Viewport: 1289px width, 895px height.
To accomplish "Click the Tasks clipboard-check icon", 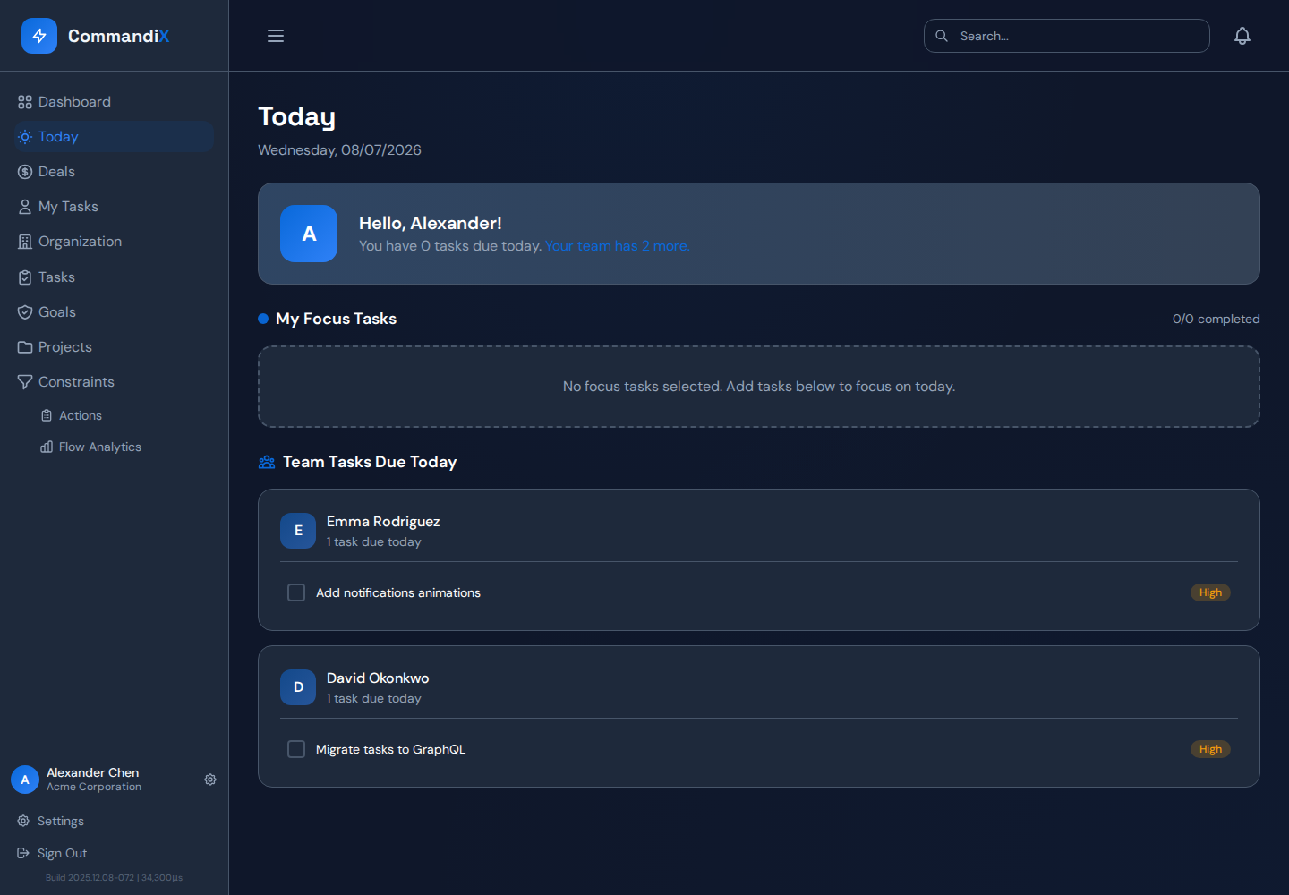I will [x=25, y=277].
